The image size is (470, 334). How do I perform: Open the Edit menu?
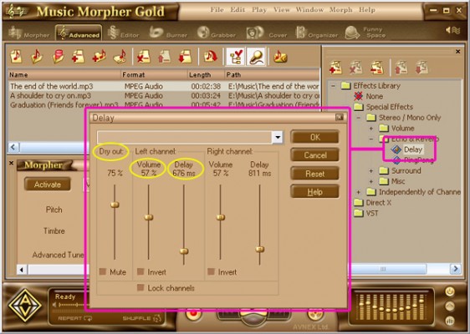coord(238,9)
